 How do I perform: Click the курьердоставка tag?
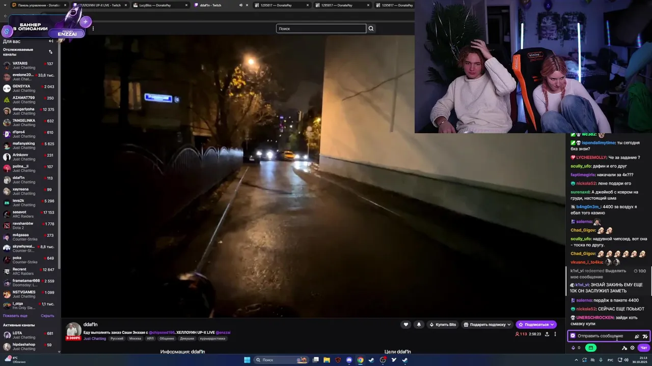(x=212, y=339)
